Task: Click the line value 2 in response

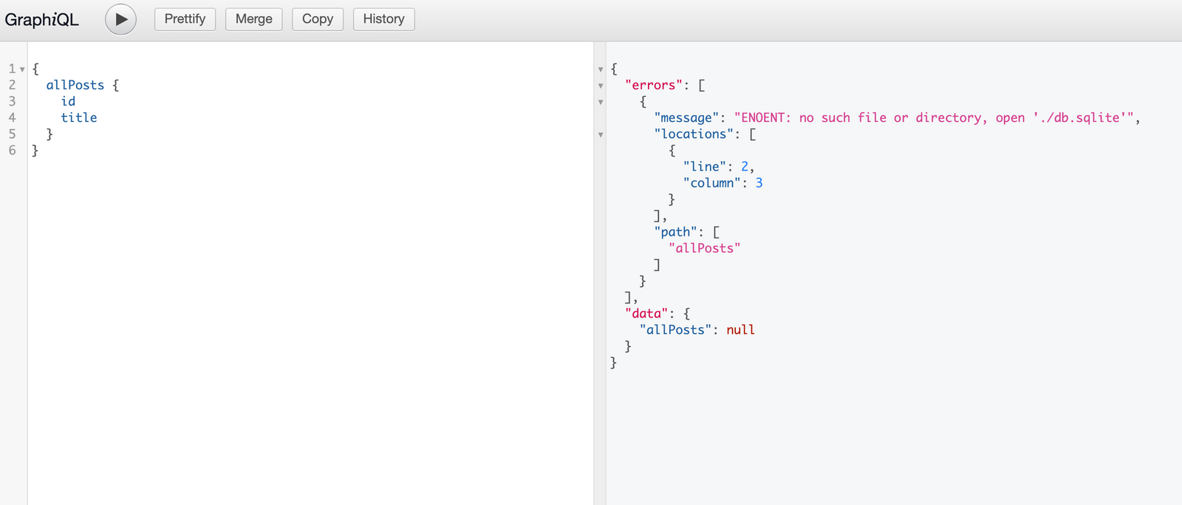Action: pyautogui.click(x=745, y=166)
